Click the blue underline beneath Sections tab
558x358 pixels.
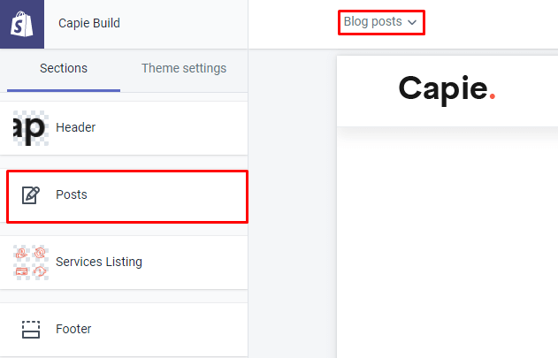pyautogui.click(x=64, y=90)
